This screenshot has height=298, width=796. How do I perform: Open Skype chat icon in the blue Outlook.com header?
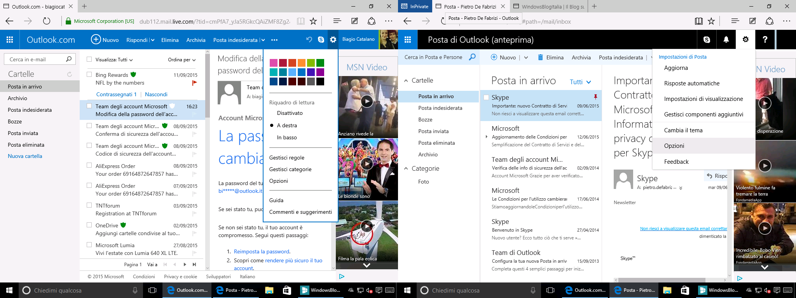[321, 40]
